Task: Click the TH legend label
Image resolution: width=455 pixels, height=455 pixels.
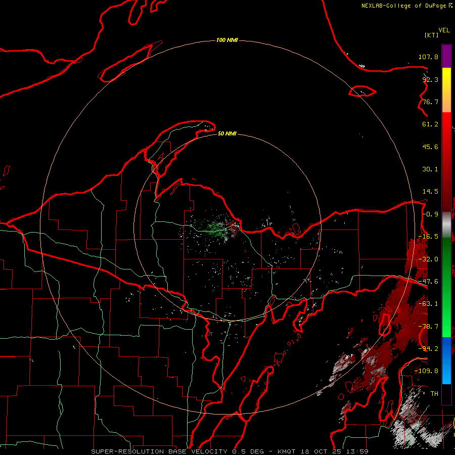Action: coord(434,394)
